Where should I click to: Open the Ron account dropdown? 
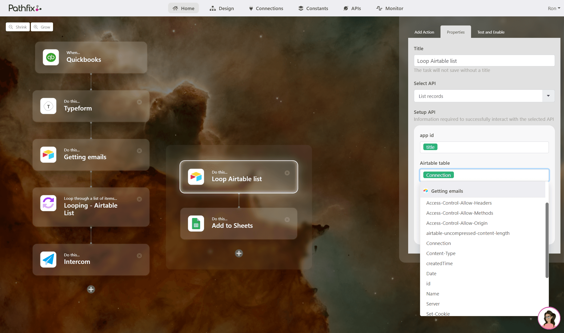pos(553,8)
